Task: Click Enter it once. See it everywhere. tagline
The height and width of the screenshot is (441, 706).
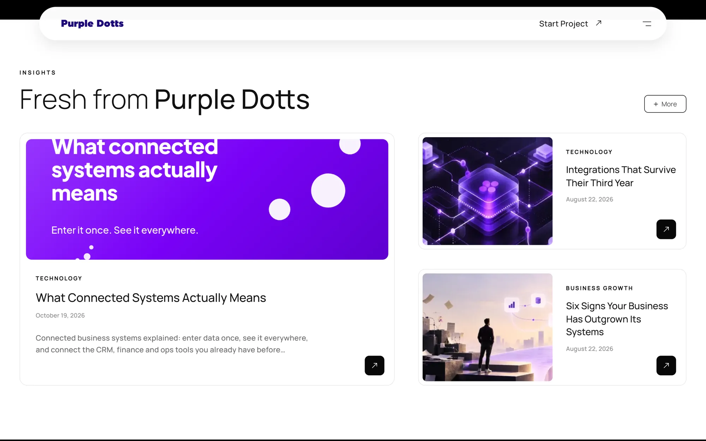Action: pos(125,230)
